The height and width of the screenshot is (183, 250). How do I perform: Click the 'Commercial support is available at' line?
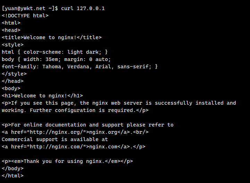coord(55,139)
